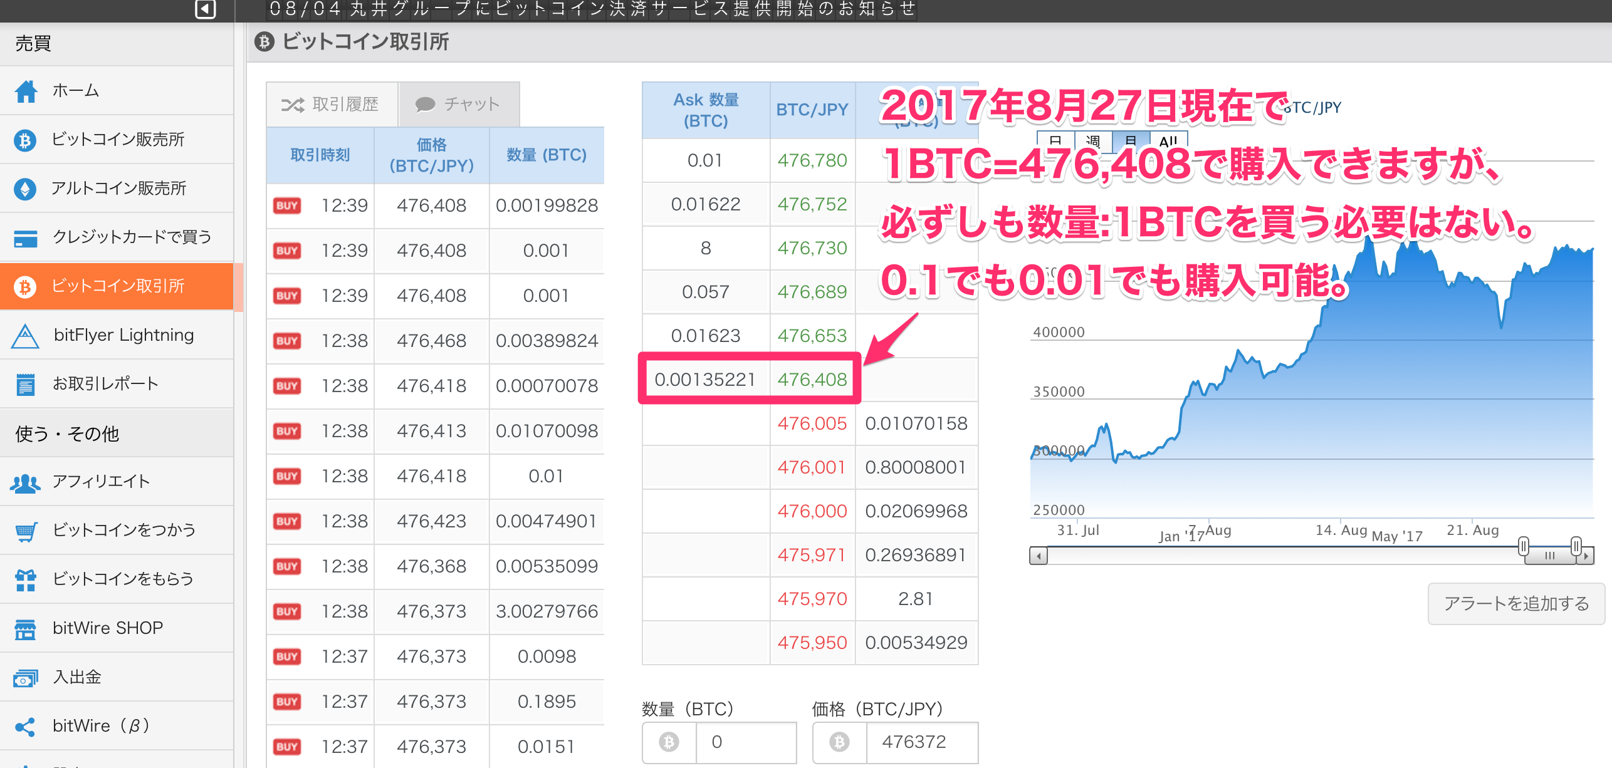
Task: Click the credit card icon beside クレジットカードで買う
Action: (25, 237)
